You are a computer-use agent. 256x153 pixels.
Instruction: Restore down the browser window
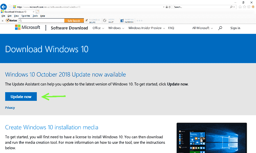[x=243, y=3]
